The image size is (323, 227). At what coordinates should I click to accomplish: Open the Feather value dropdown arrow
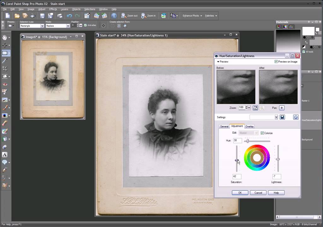point(81,25)
